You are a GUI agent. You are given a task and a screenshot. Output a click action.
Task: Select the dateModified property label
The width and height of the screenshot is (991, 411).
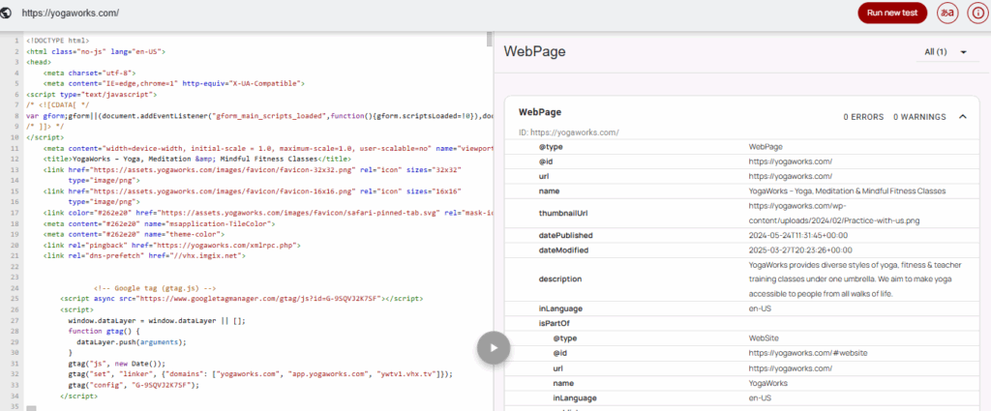tap(564, 250)
